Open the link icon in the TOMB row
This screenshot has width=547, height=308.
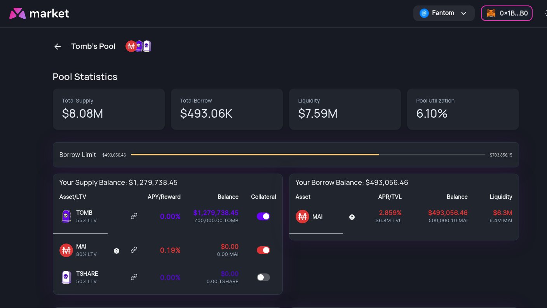click(134, 216)
